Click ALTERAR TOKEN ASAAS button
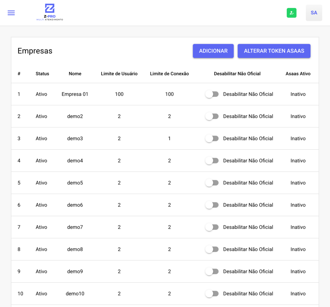330x307 pixels. (x=274, y=51)
